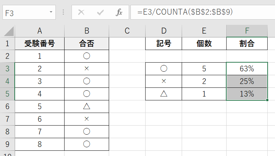
Task: Select column A header
Action: click(40, 31)
